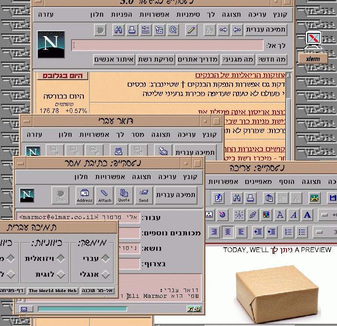
Task: Open the text color palette icon in editor
Action: (266, 215)
